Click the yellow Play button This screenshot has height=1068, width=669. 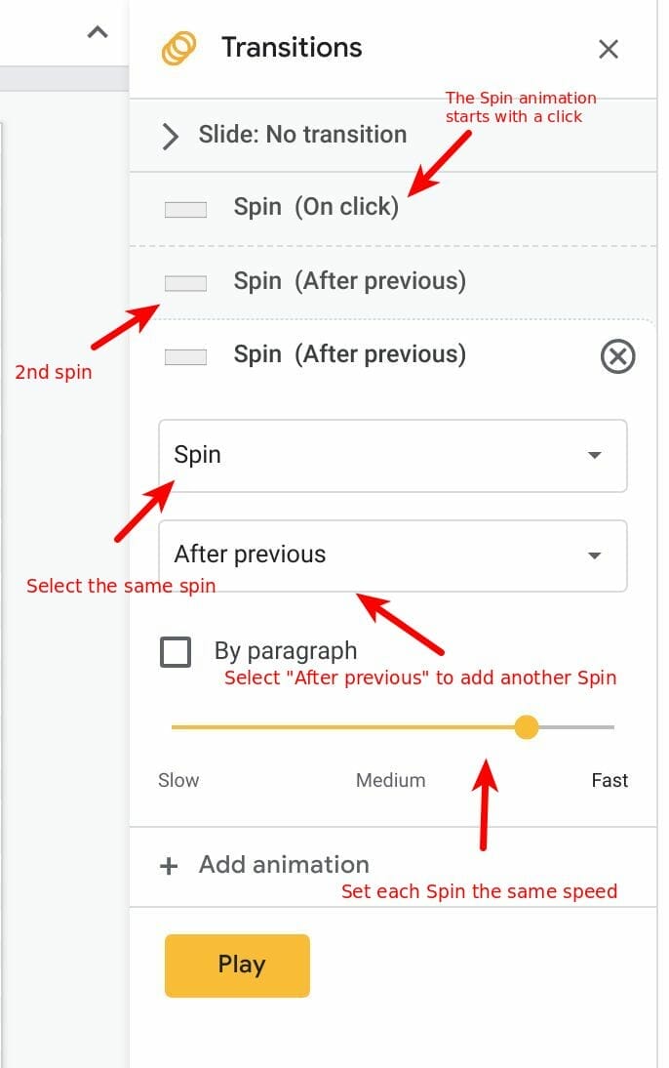tap(238, 965)
